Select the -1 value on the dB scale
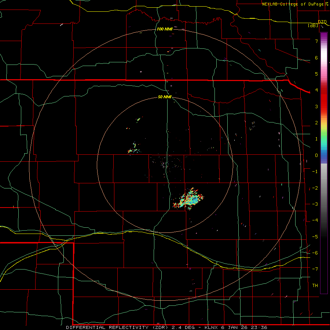 315,172
